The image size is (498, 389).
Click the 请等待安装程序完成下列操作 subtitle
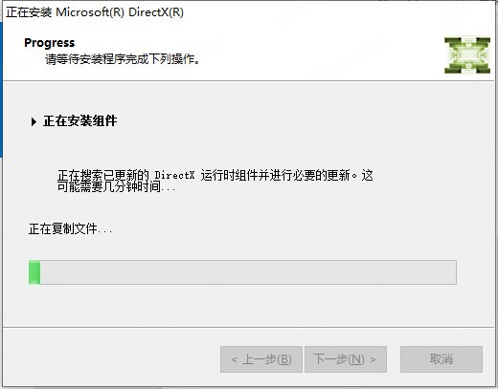[x=123, y=59]
